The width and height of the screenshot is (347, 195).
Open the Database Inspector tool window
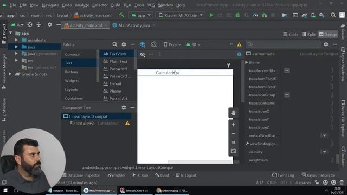pos(81,175)
